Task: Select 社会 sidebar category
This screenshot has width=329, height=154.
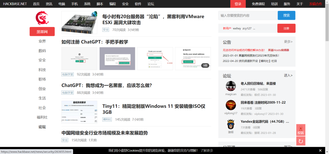Action: [42, 108]
